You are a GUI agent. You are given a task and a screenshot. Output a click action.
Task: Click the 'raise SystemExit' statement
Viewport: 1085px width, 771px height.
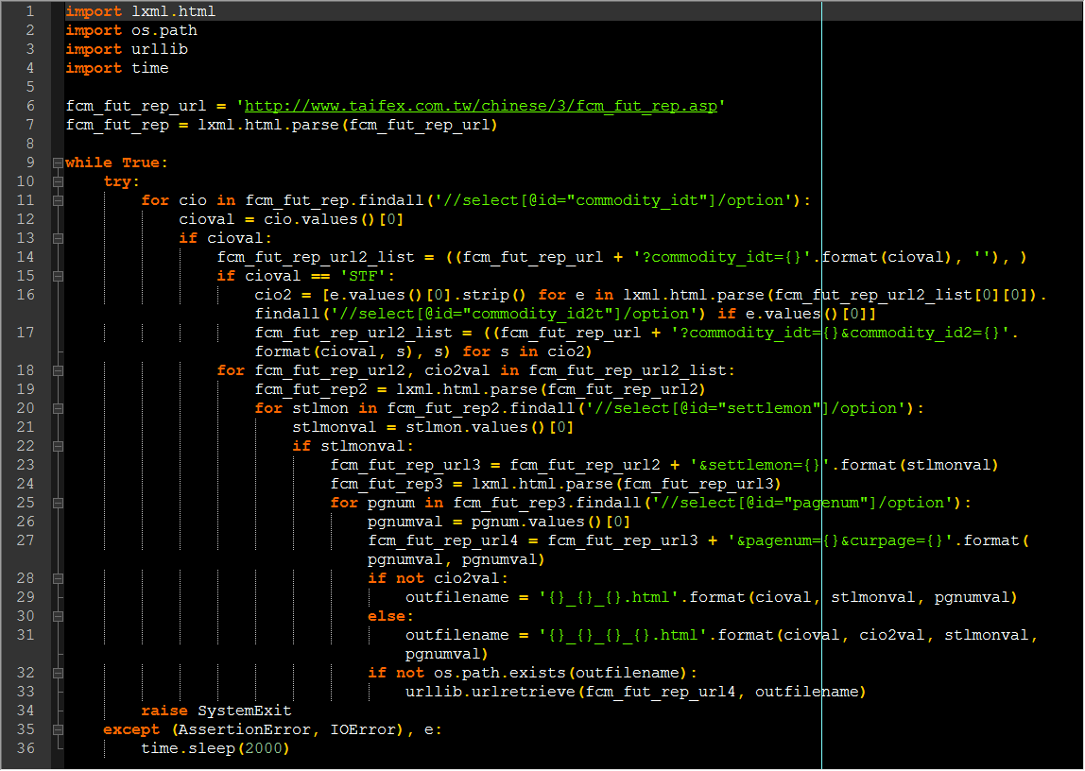(x=215, y=711)
